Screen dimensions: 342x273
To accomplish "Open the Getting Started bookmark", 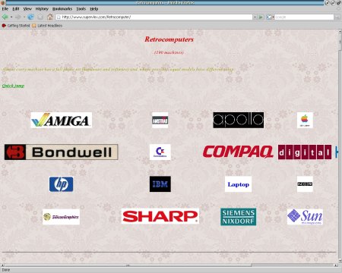I will click(x=16, y=26).
